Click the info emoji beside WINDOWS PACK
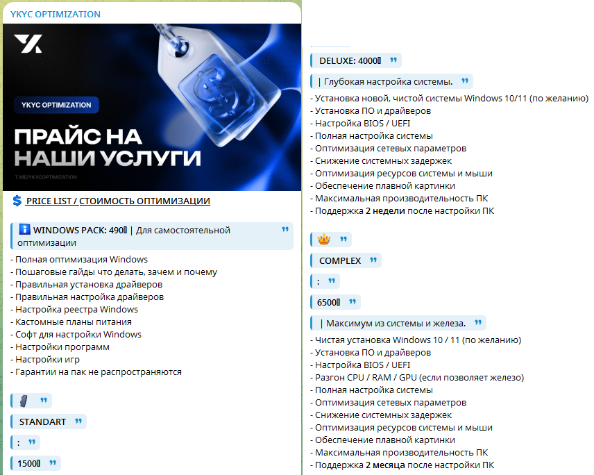Image resolution: width=594 pixels, height=475 pixels. pos(24,230)
